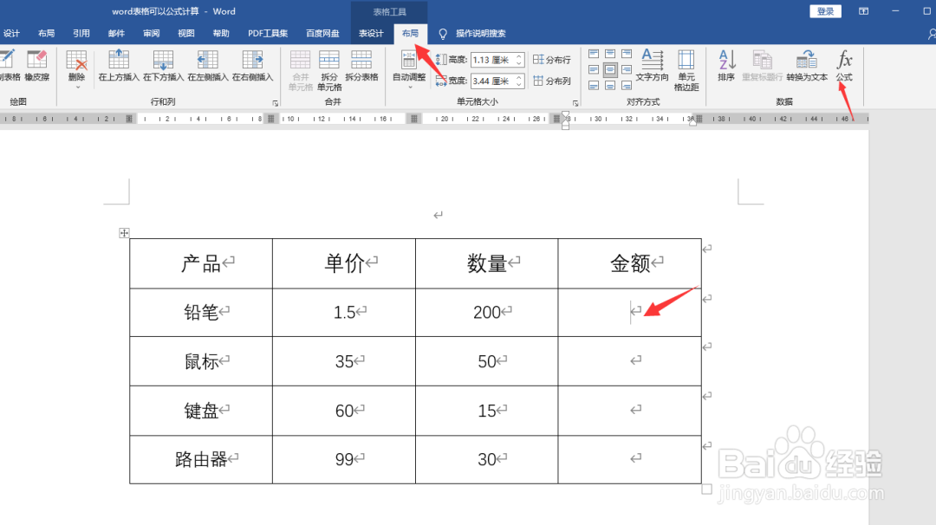Toggle align center left
The image size is (936, 525).
coord(594,70)
